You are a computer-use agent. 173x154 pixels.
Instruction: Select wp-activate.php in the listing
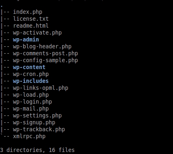click(37, 33)
